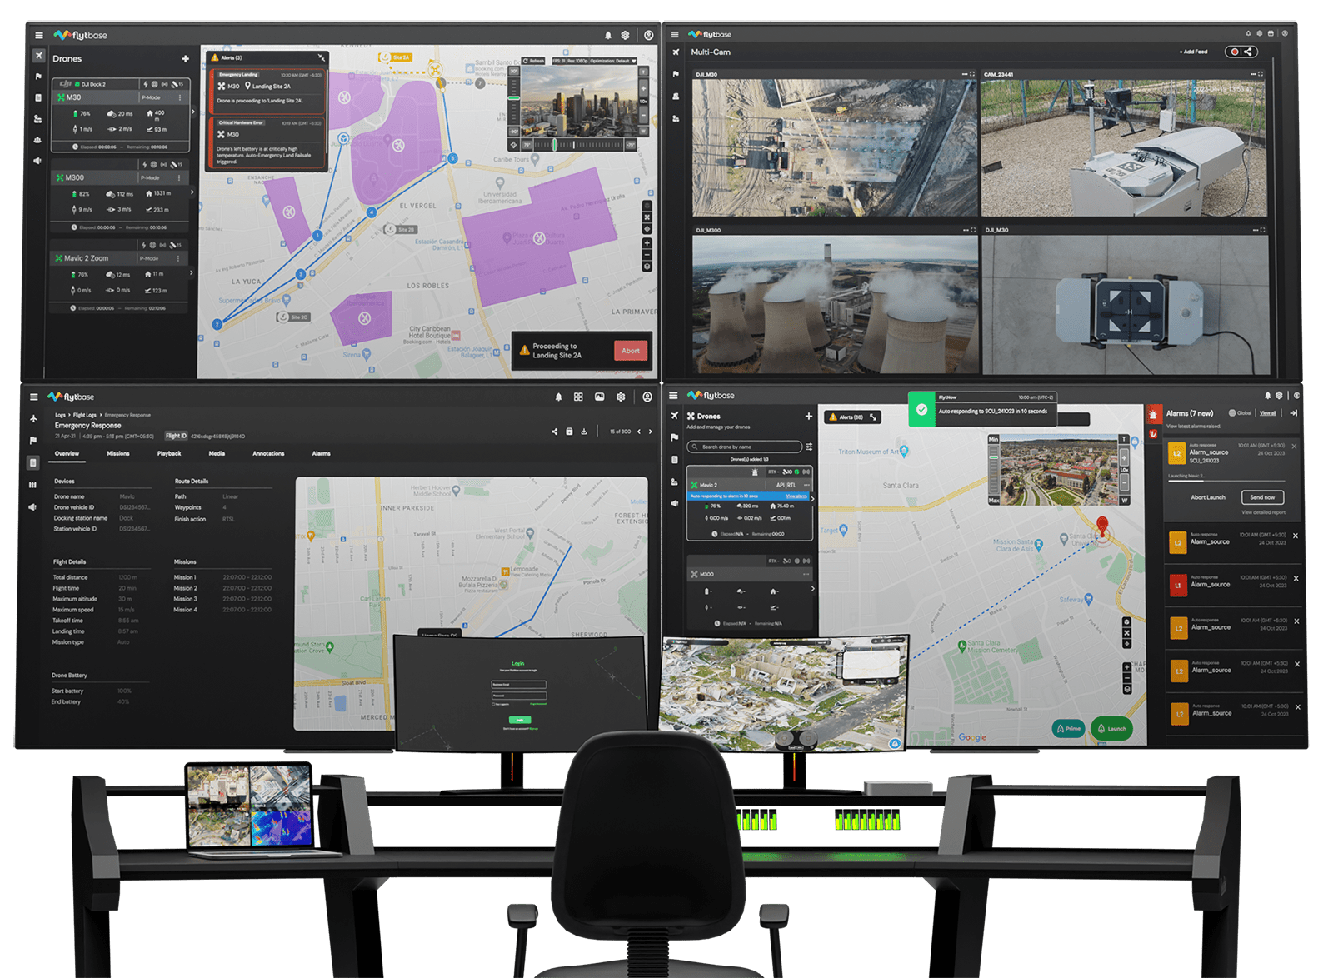Expand the Alerts (88) panel

pos(873,417)
